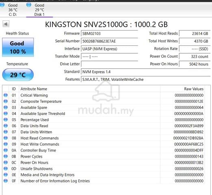The image size is (212, 195).
Task: Select the Disk 1 status icon
Action: click(x=28, y=5)
